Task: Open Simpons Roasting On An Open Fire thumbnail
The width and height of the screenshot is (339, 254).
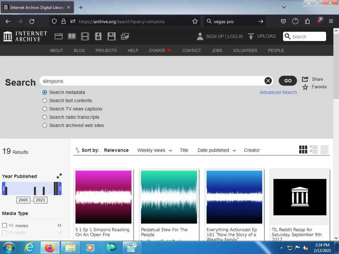Action: pyautogui.click(x=103, y=197)
